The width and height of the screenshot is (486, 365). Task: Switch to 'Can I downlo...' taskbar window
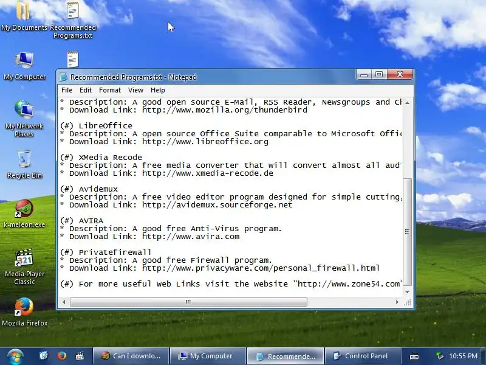131,356
